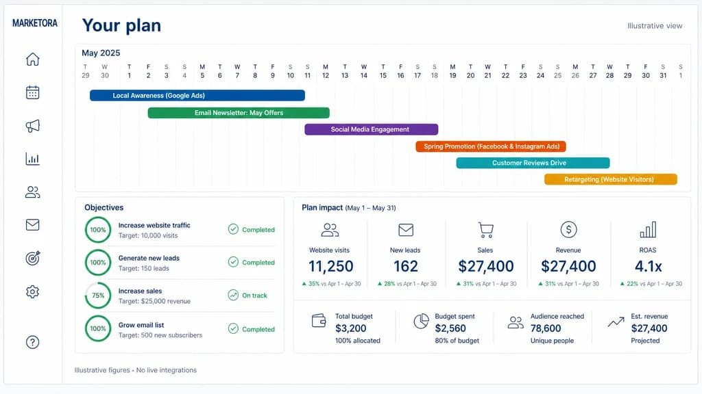Click the Completed status for Generate new leads
This screenshot has height=394, width=702.
(x=251, y=262)
